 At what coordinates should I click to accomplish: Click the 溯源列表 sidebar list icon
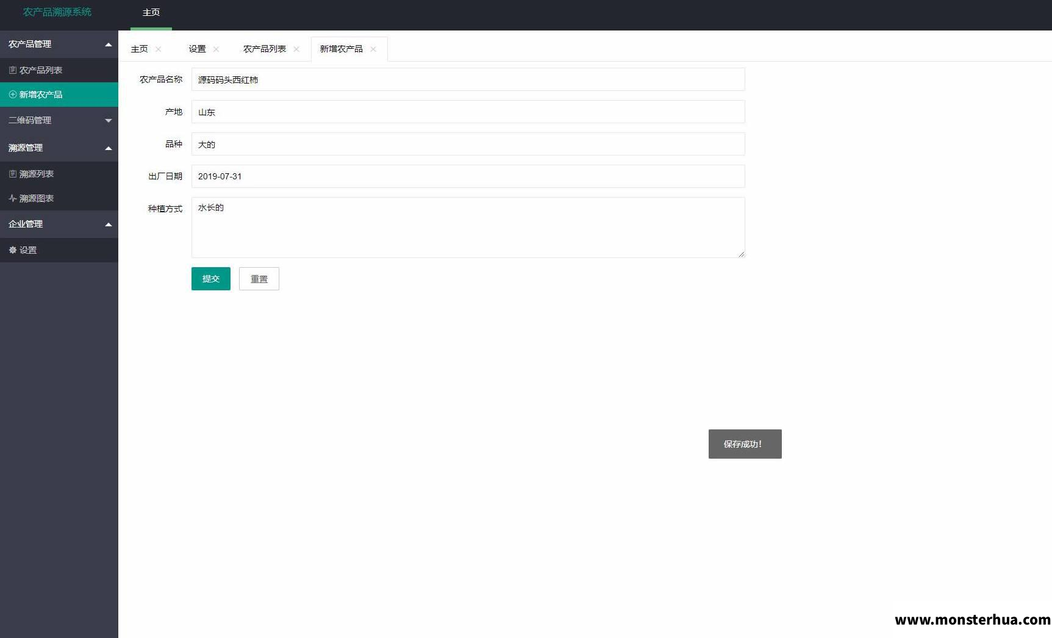[x=13, y=174]
